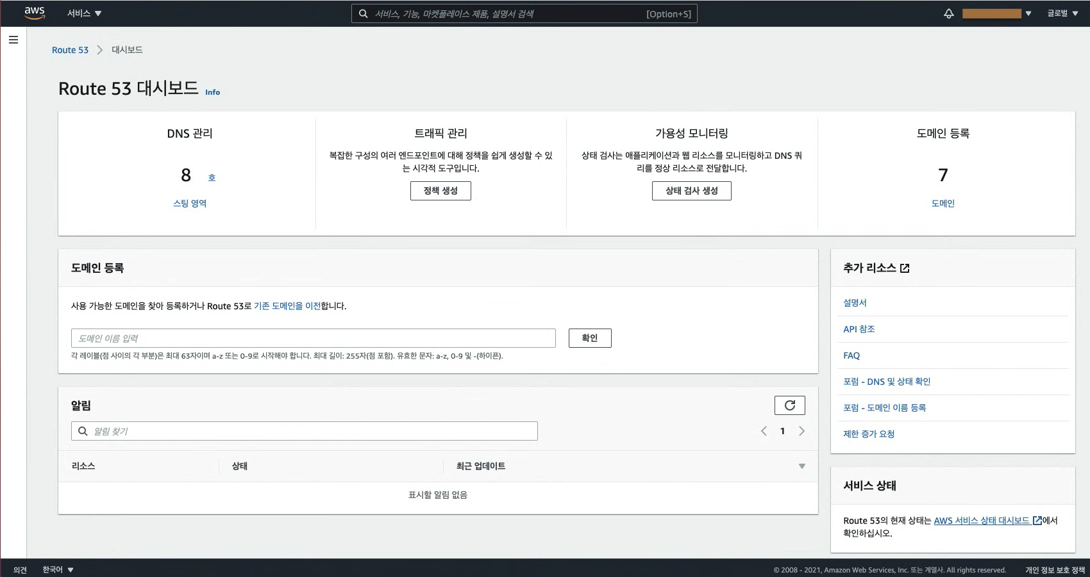
Task: Open AWS 서비스 상태 대시보드 link
Action: point(982,521)
